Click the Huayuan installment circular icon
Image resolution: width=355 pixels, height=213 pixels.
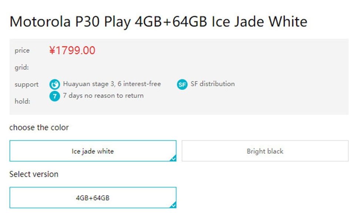(55, 84)
